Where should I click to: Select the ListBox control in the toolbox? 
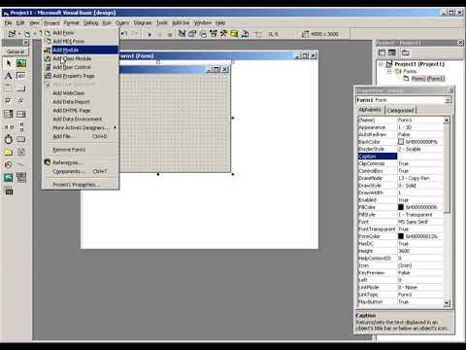pos(21,114)
